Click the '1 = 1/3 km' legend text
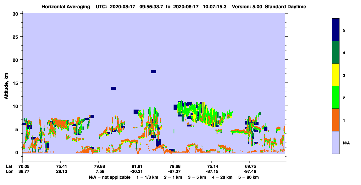 (x=147, y=177)
